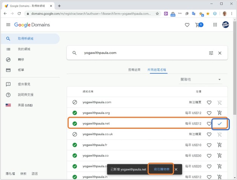Select the 所有結尾名稱 tab
This screenshot has width=237, height=180.
coord(157,70)
